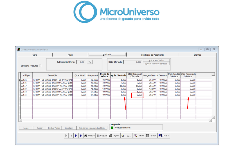The image size is (225, 152).
Task: Select the Produtos tab
Action: pos(107,55)
